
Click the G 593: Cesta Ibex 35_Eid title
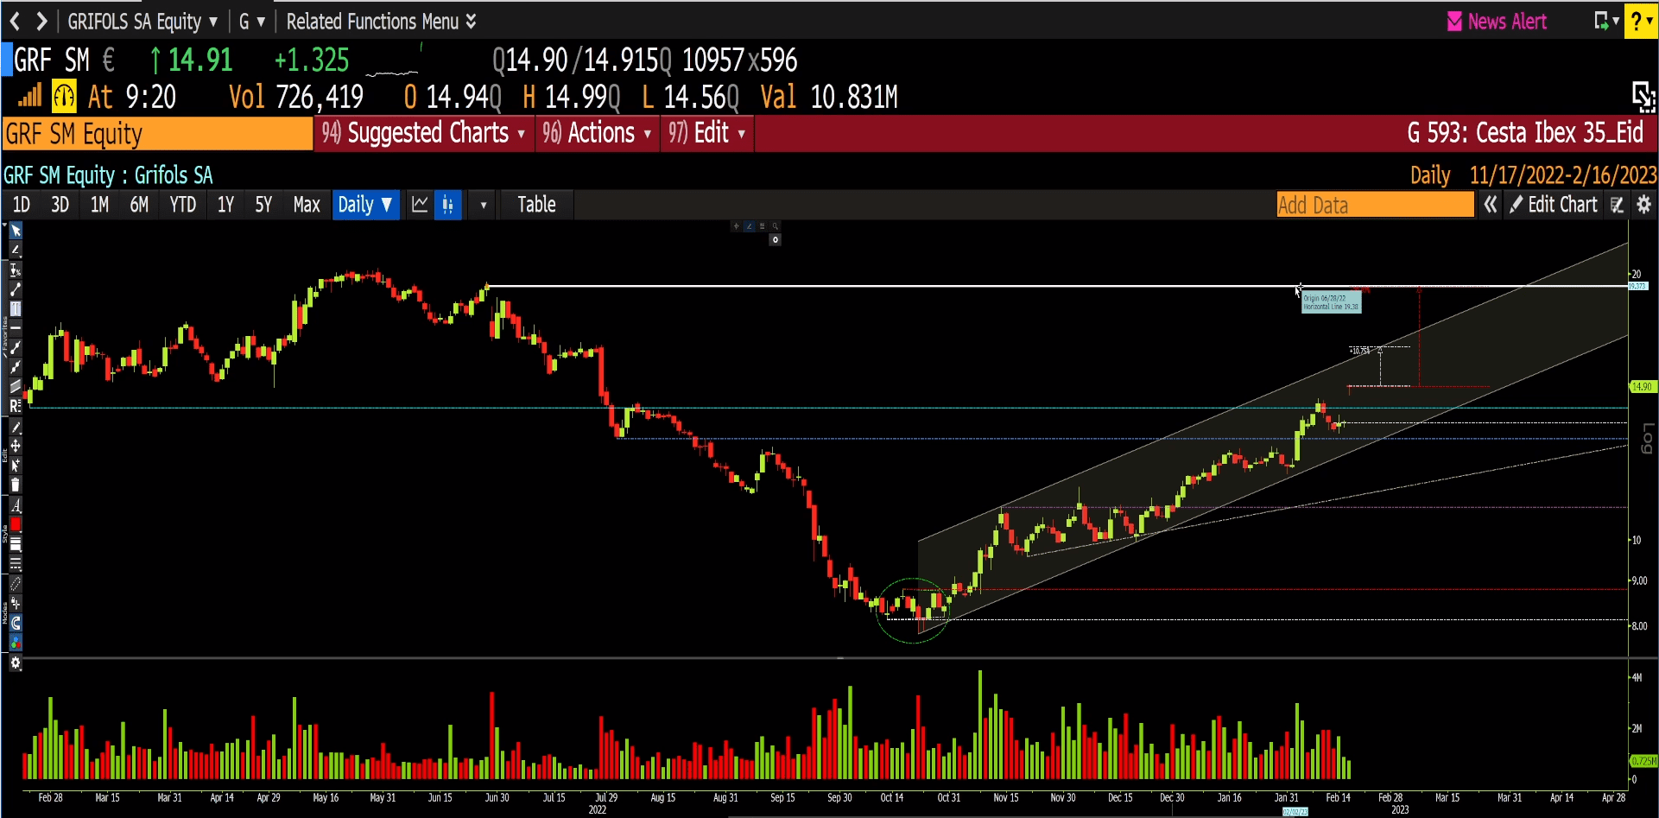pyautogui.click(x=1525, y=133)
